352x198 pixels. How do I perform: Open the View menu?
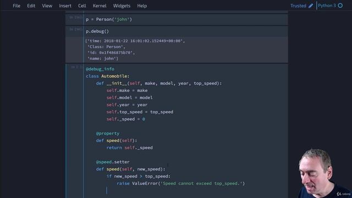coord(47,6)
